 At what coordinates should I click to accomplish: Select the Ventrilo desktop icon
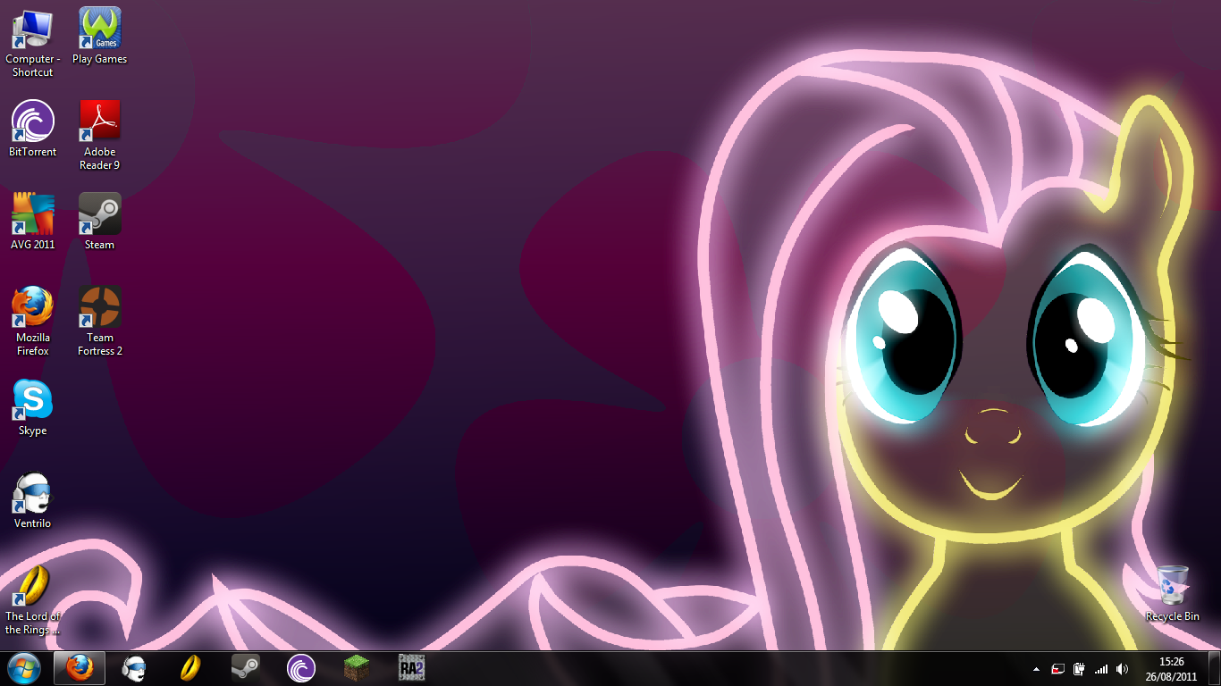[x=33, y=500]
